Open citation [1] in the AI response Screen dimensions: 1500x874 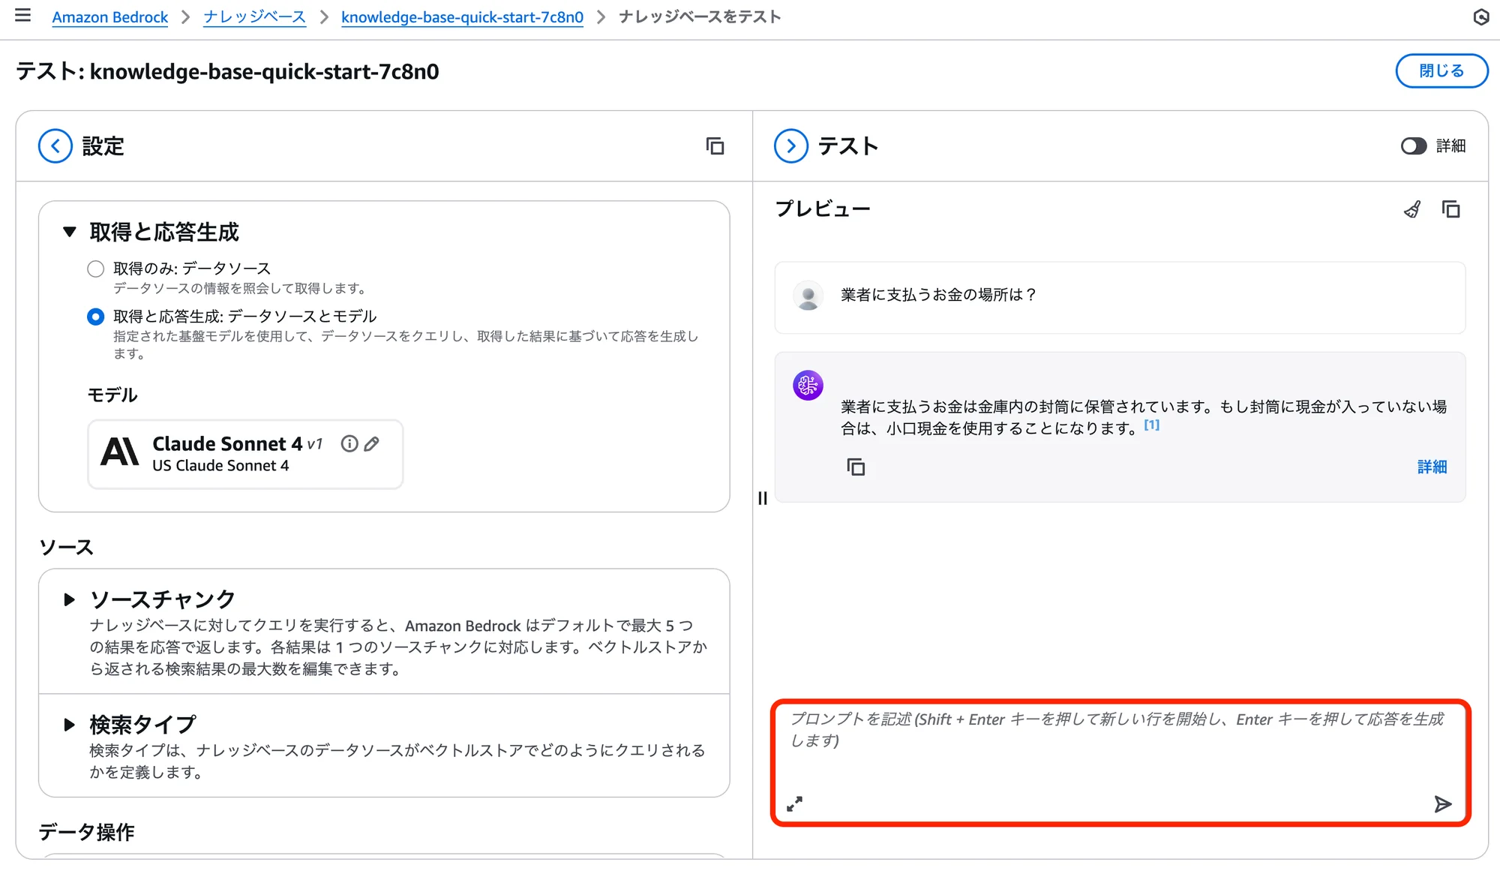[x=1151, y=425]
